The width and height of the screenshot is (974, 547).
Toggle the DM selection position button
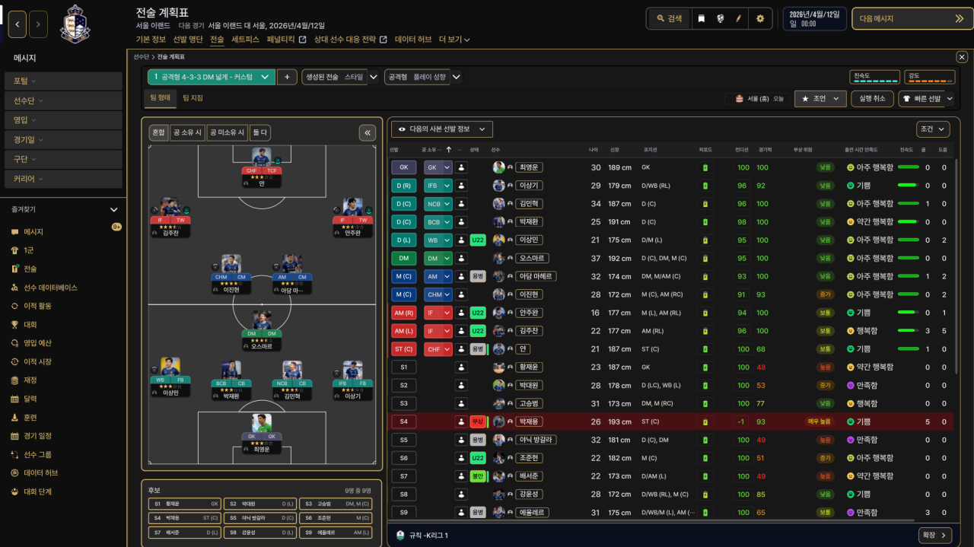point(403,259)
